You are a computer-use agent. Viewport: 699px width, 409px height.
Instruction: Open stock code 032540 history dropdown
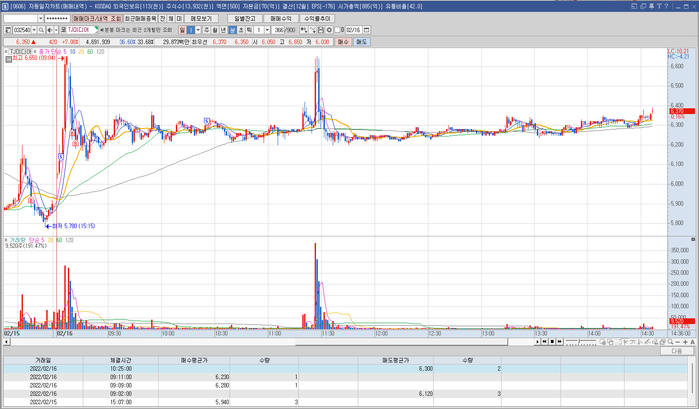(x=34, y=30)
